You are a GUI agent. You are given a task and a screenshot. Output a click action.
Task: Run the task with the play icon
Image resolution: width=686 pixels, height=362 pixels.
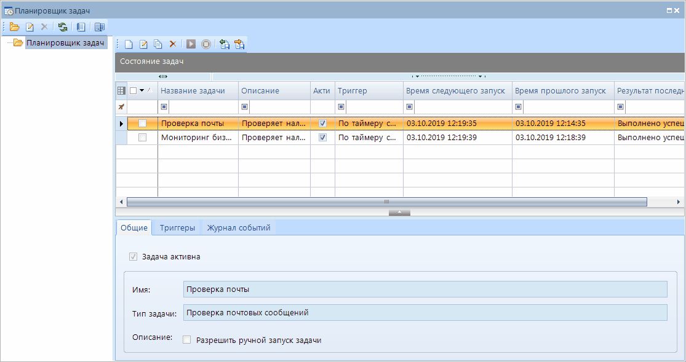[x=191, y=44]
